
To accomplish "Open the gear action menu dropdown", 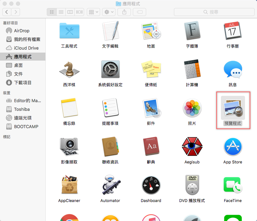I will point(109,12).
